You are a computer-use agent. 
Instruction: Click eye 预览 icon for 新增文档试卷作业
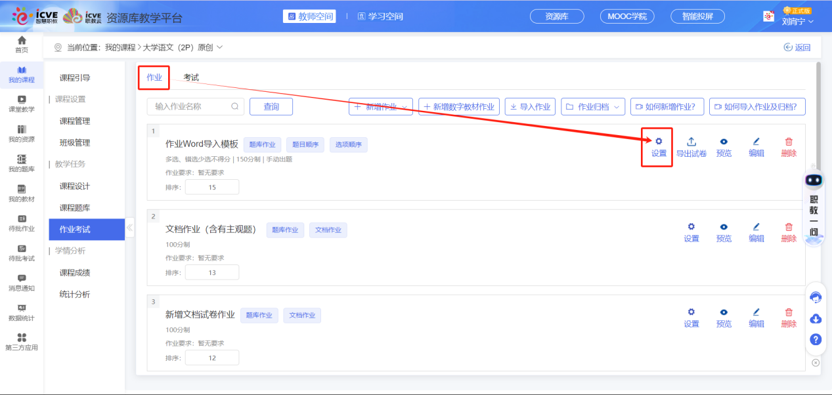(724, 312)
